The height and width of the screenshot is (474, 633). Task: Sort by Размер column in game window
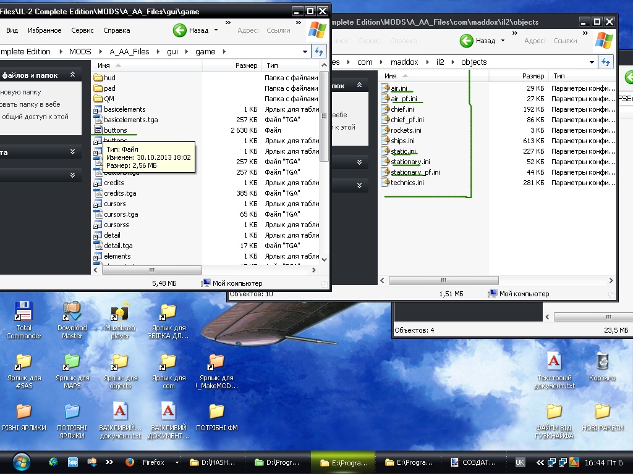246,65
